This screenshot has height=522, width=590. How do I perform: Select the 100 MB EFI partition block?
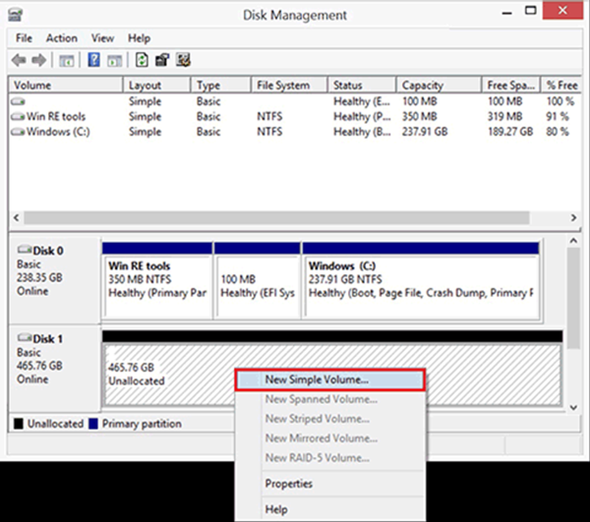[x=258, y=281]
